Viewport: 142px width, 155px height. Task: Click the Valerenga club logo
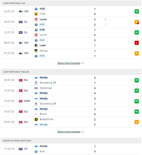coord(36,88)
